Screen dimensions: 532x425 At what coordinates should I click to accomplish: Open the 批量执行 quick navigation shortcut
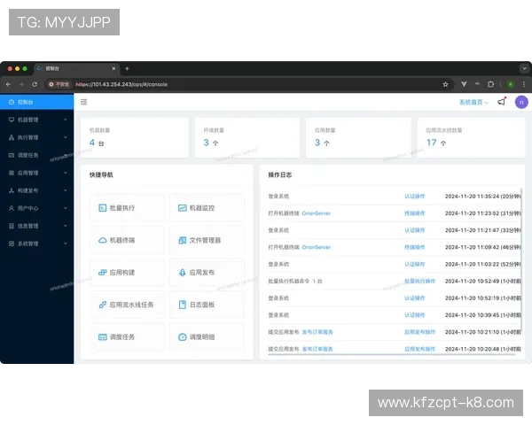[x=127, y=208]
